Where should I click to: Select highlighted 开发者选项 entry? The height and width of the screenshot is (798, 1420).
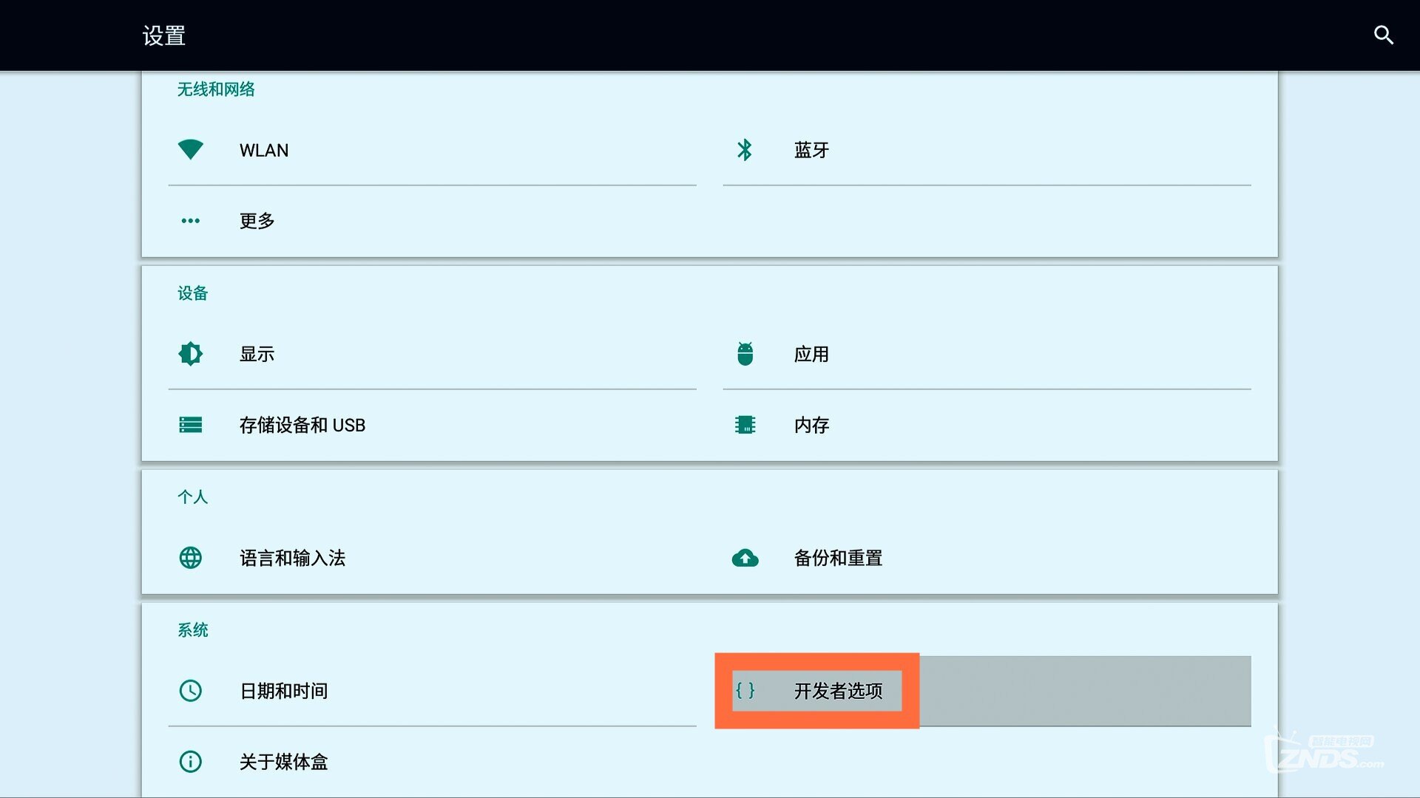[837, 691]
